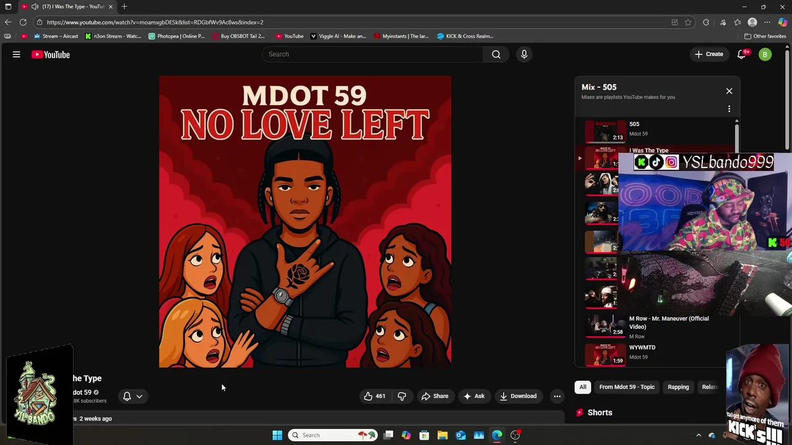Image resolution: width=792 pixels, height=445 pixels.
Task: Open Myinstants bookmark
Action: pos(401,36)
